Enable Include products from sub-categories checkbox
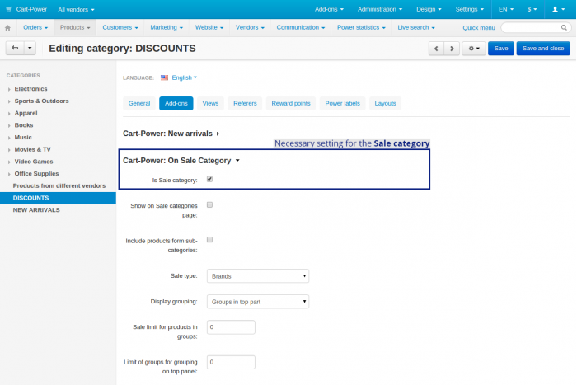 [x=209, y=240]
